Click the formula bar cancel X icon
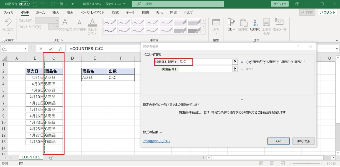Image resolution: width=340 pixels, height=167 pixels. click(x=41, y=49)
